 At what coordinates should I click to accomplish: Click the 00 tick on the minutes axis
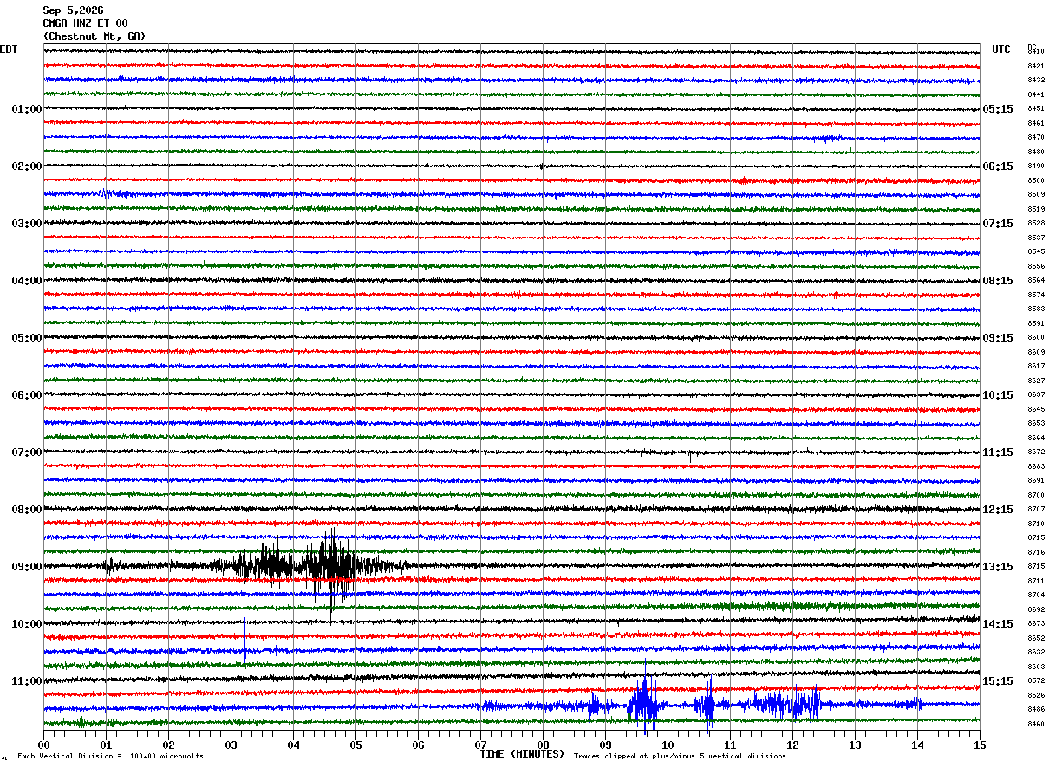[x=43, y=745]
